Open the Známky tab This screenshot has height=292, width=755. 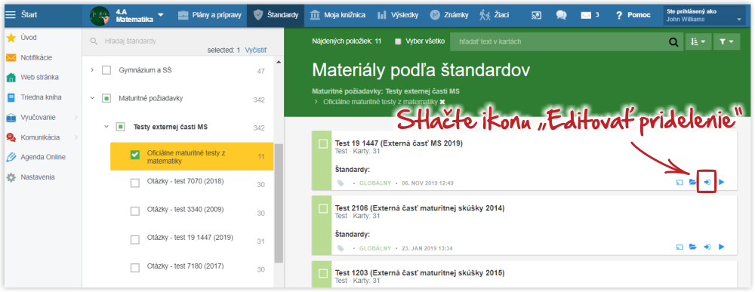tap(449, 15)
